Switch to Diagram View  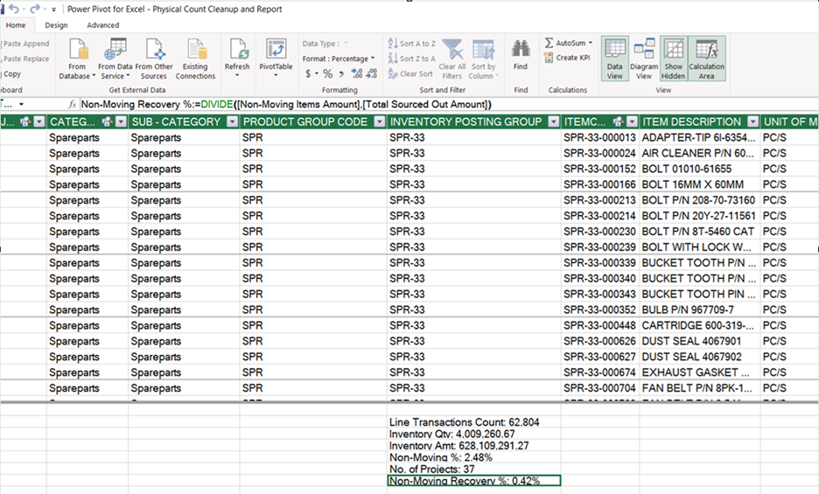[644, 59]
